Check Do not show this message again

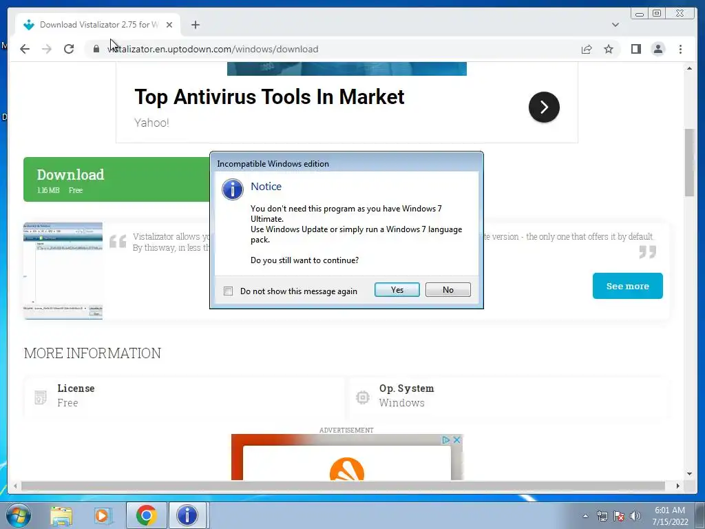click(x=229, y=291)
